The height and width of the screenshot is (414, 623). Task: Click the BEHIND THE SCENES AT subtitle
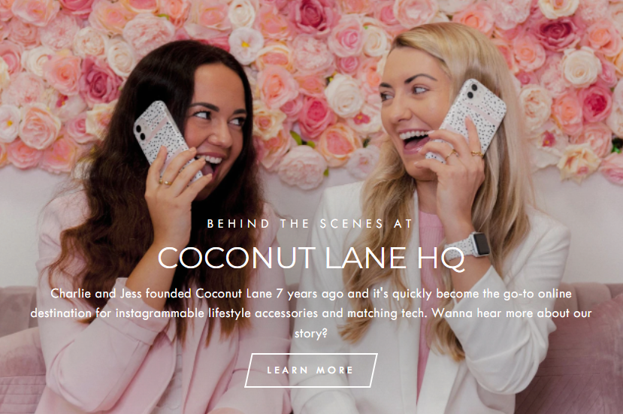click(310, 224)
